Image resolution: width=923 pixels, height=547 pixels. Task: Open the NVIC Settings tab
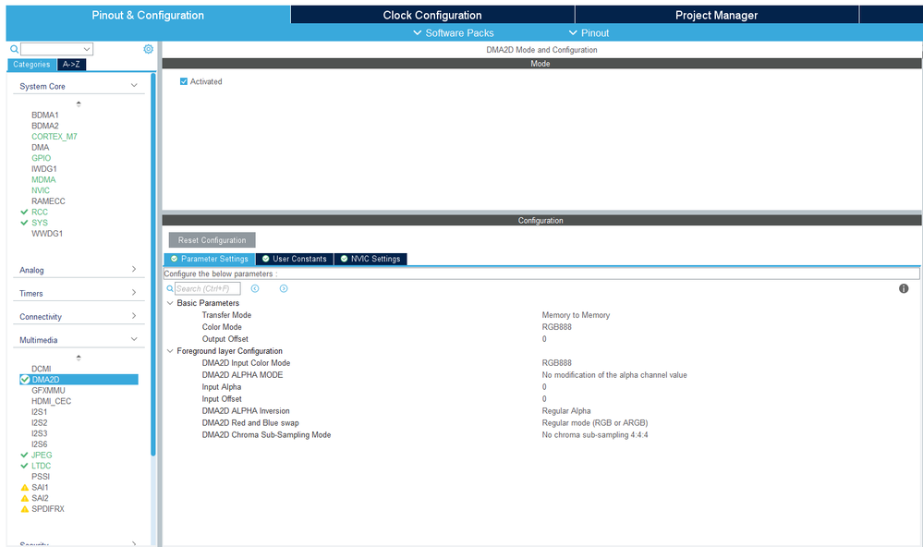pos(370,259)
